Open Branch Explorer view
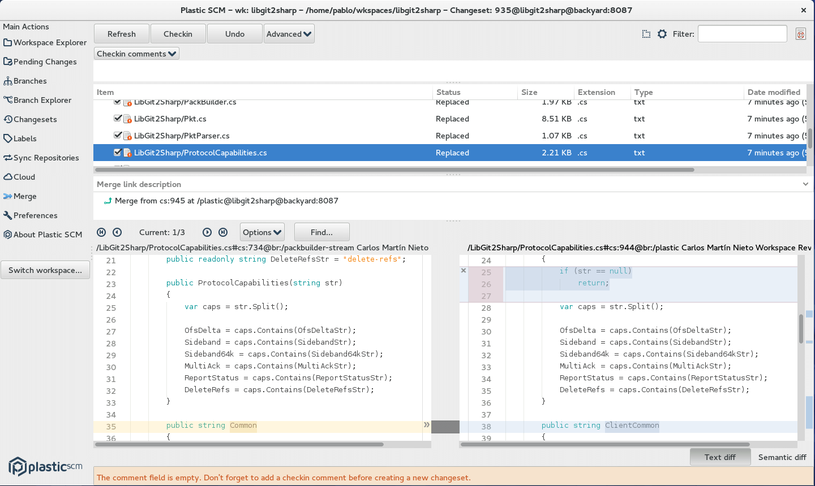 point(38,100)
